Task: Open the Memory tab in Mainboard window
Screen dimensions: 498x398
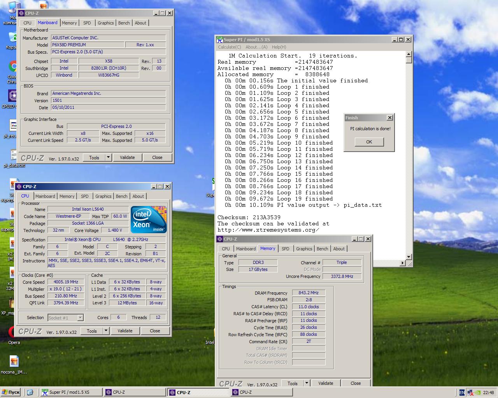Action: (69, 23)
